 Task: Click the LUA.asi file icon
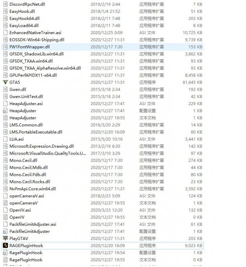click(5, 139)
